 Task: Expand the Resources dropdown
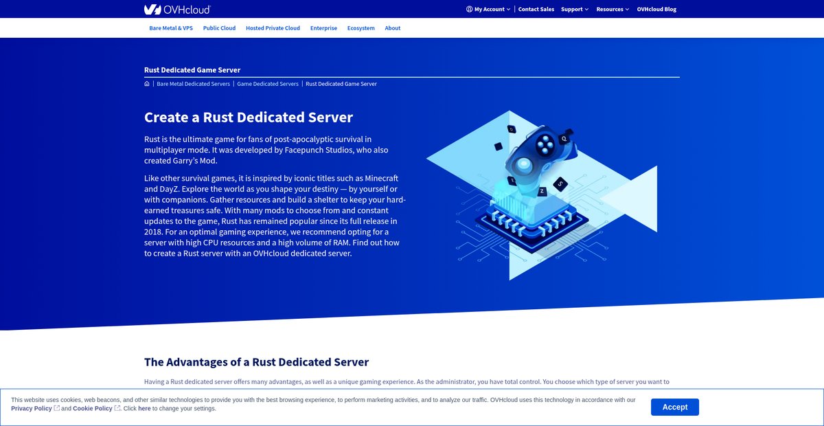613,9
